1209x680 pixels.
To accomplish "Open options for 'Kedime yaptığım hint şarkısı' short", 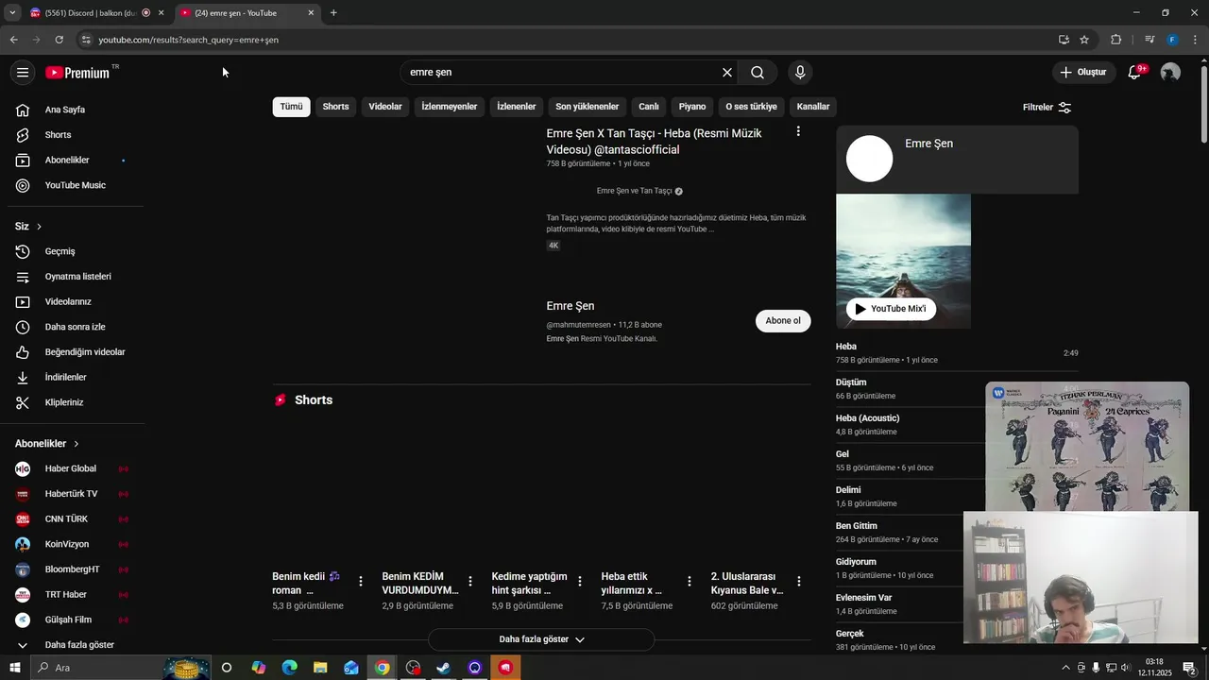I will (579, 582).
